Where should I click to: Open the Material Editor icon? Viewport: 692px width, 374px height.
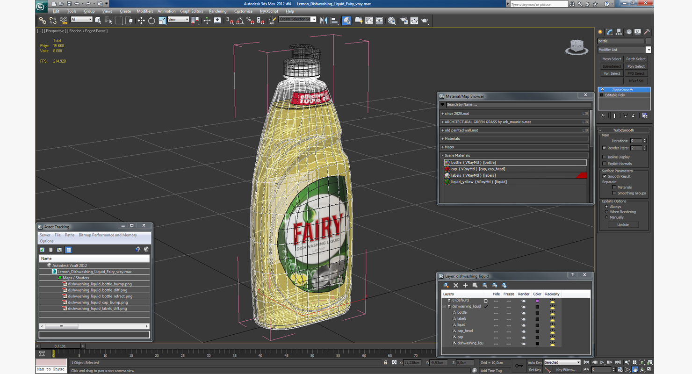(392, 21)
